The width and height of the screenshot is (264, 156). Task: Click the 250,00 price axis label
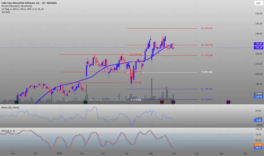coord(259,24)
